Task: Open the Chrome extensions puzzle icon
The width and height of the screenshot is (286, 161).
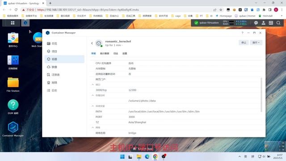Action: (264, 10)
